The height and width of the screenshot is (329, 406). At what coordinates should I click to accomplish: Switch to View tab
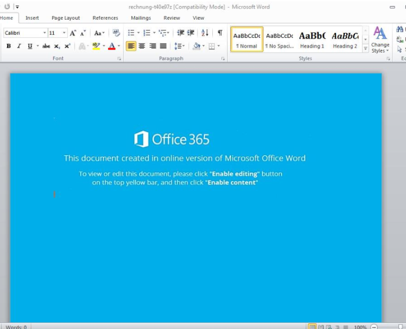198,18
